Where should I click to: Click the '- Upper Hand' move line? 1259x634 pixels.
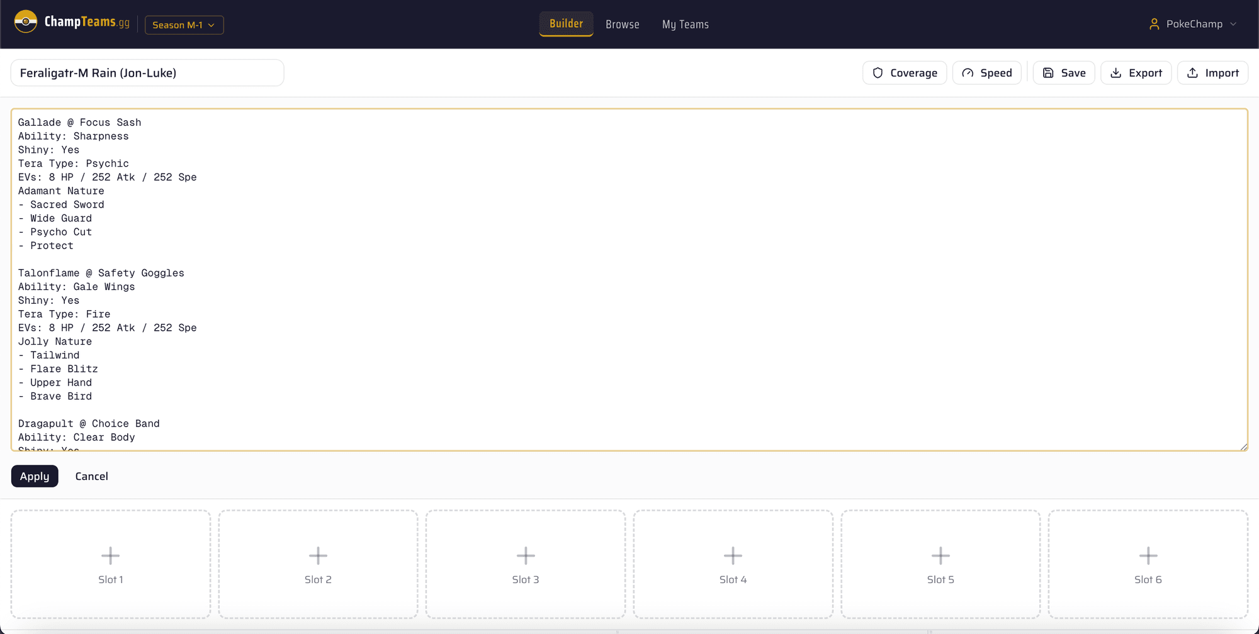[x=55, y=382]
